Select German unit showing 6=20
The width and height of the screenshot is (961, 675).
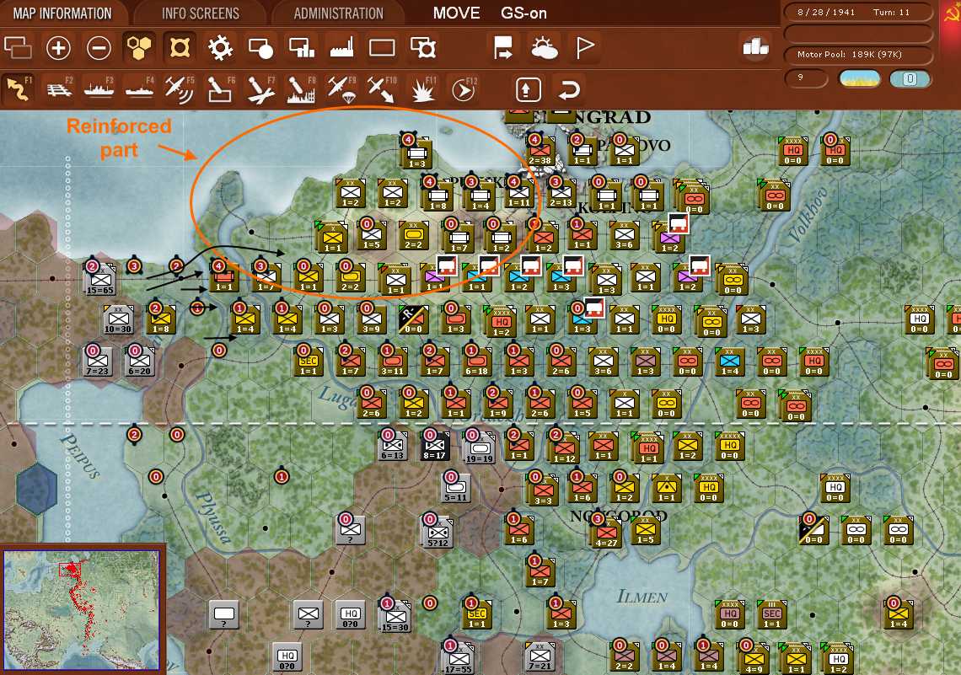pyautogui.click(x=139, y=361)
